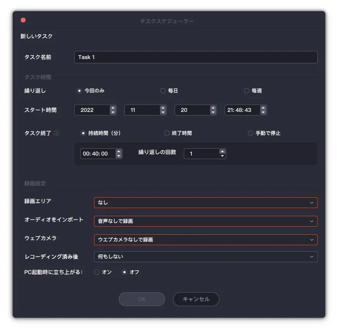Image resolution: width=338 pixels, height=332 pixels.
Task: Click the info icon beside タスク終了
Action: point(57,133)
